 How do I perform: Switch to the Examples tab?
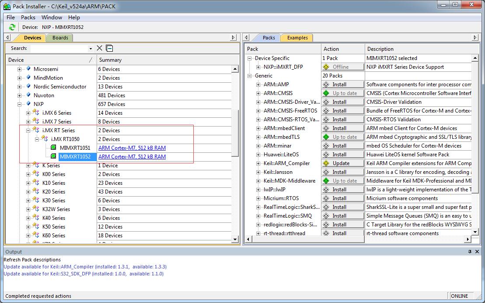297,38
